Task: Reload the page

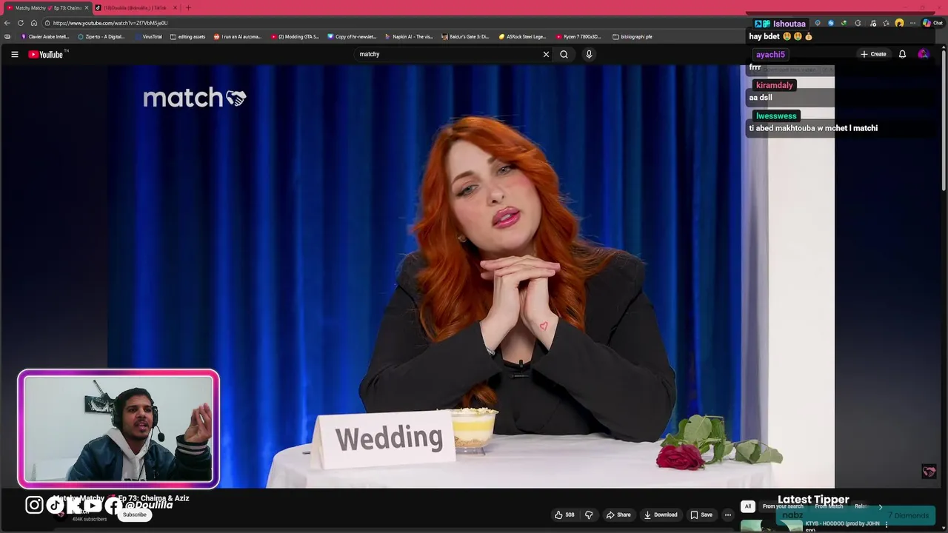Action: click(21, 23)
